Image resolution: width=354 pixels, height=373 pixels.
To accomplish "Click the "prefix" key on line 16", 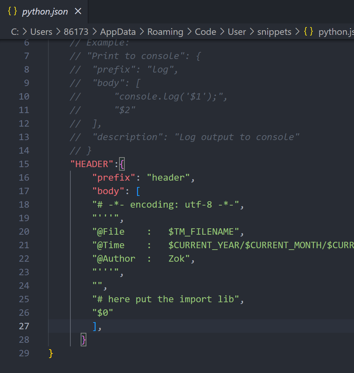I will (114, 178).
